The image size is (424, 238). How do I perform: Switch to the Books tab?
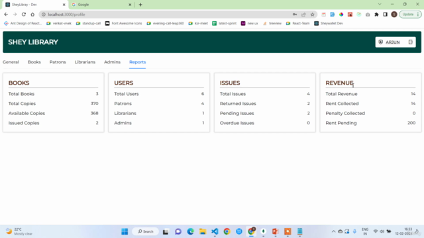click(x=34, y=62)
